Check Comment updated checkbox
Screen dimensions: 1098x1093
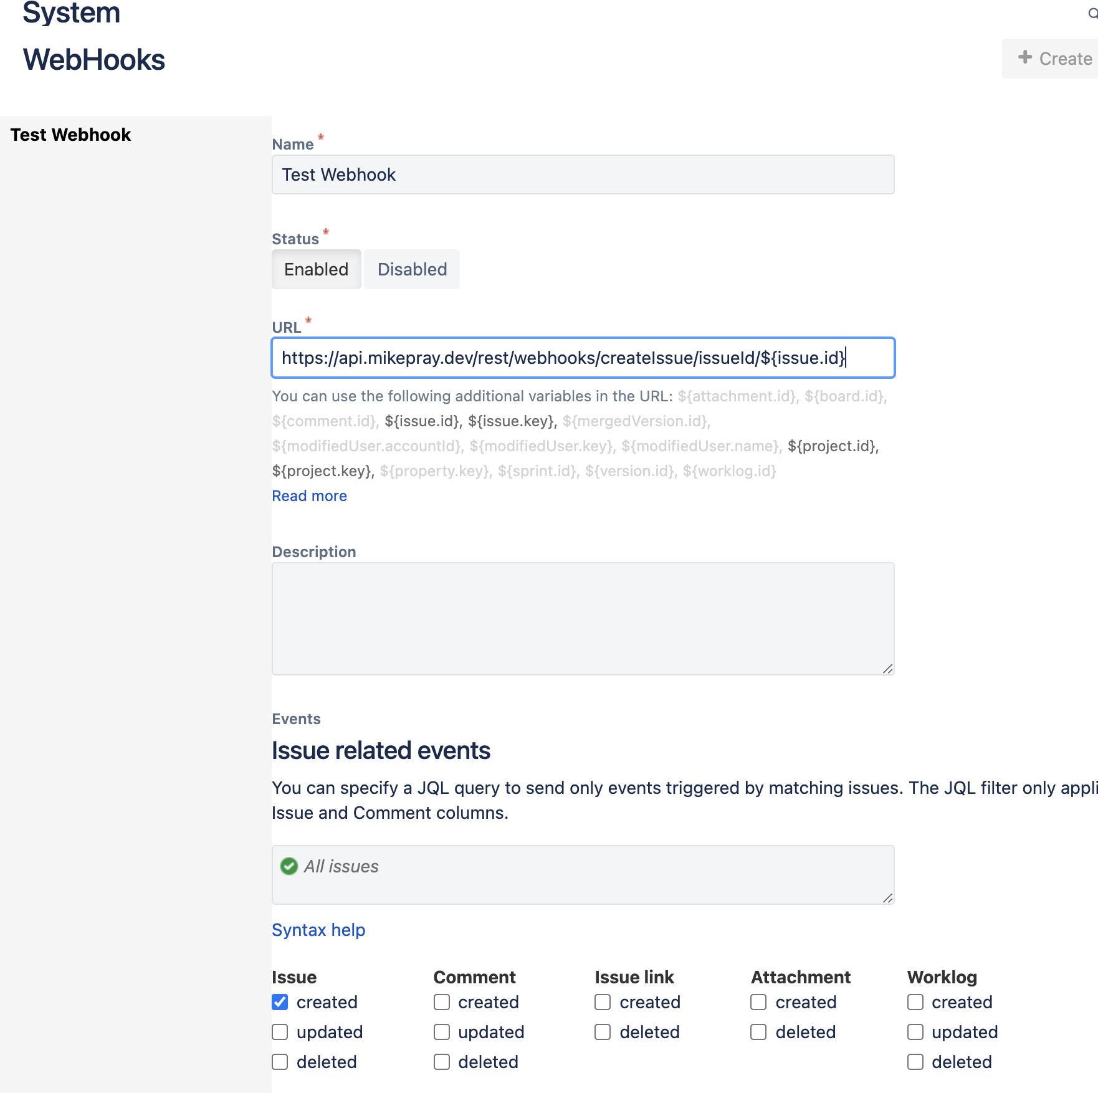(x=442, y=1032)
